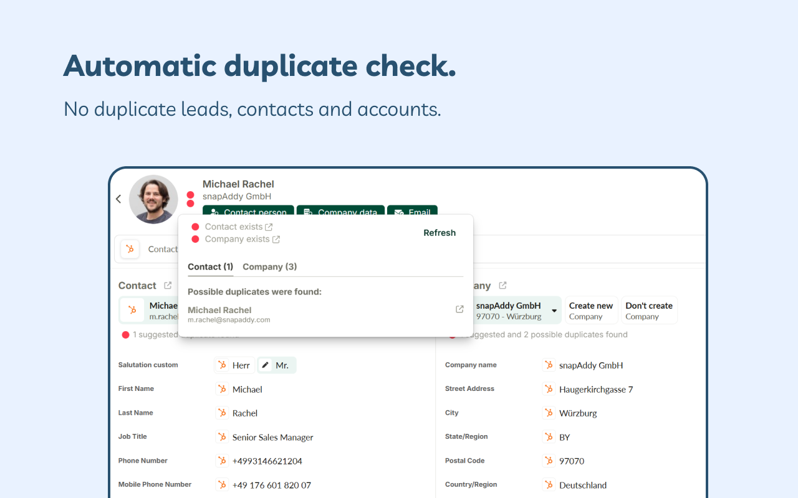Choose Create new Company option
The image size is (798, 498).
click(x=591, y=311)
